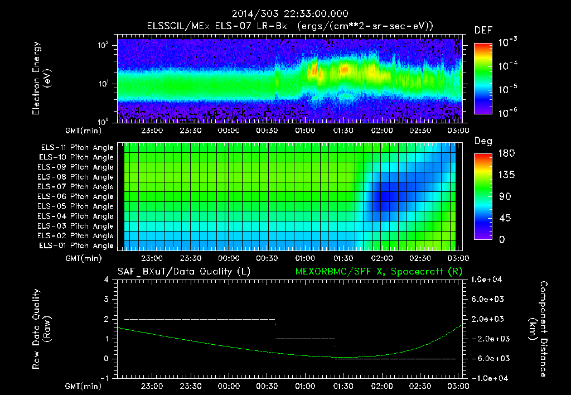Click GMT(min) label under the data quality panel

point(84,386)
